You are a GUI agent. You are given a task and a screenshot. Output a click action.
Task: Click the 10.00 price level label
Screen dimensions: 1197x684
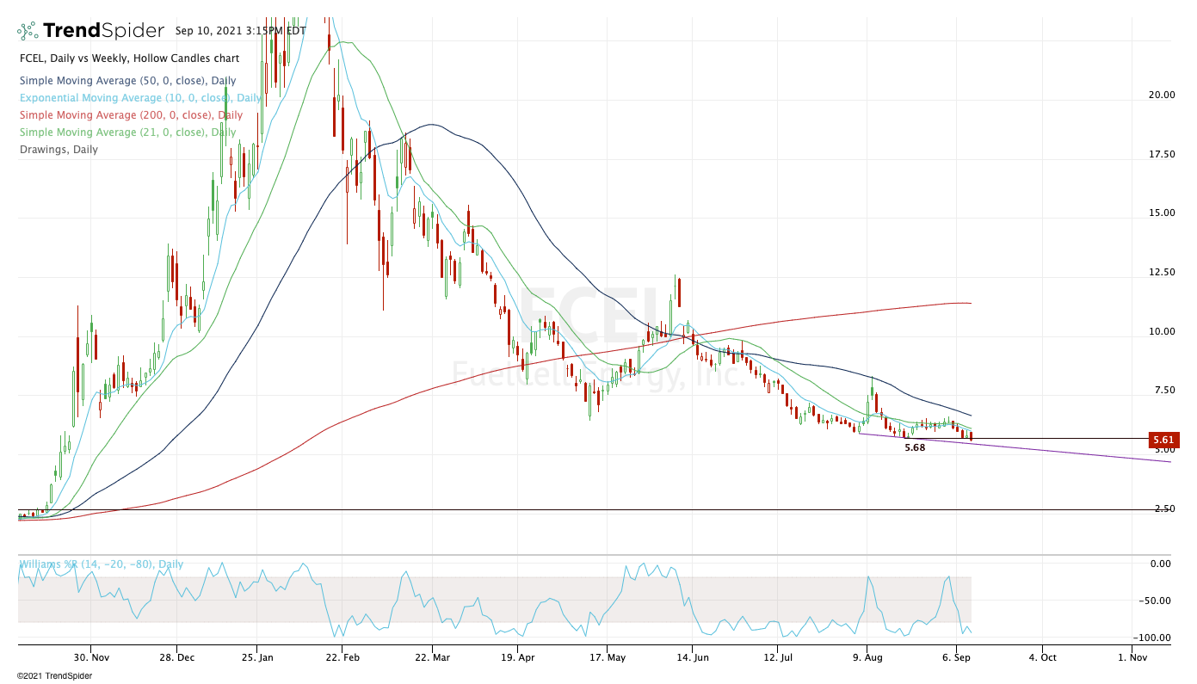tap(1161, 331)
